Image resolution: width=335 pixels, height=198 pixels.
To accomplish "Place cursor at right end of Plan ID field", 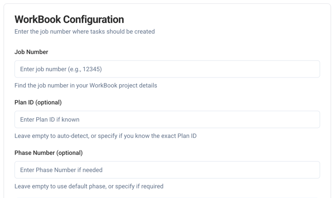I will (314, 120).
